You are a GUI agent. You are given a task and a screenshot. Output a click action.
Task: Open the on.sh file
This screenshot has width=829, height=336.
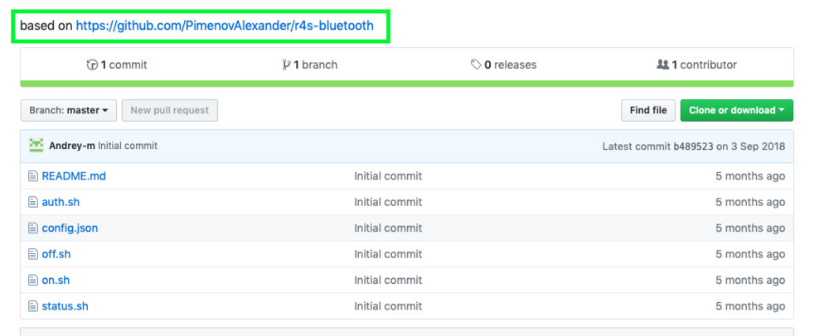[x=56, y=280]
